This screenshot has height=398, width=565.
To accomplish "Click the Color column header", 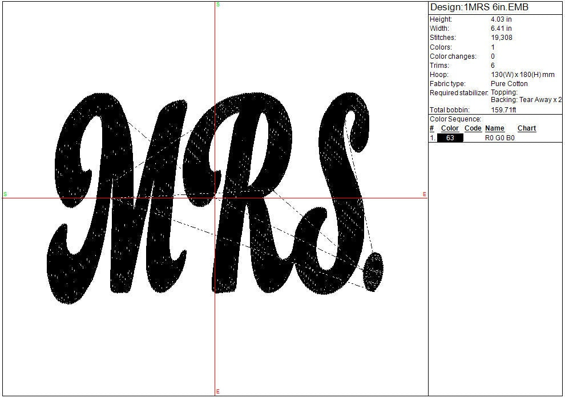I will (x=450, y=128).
